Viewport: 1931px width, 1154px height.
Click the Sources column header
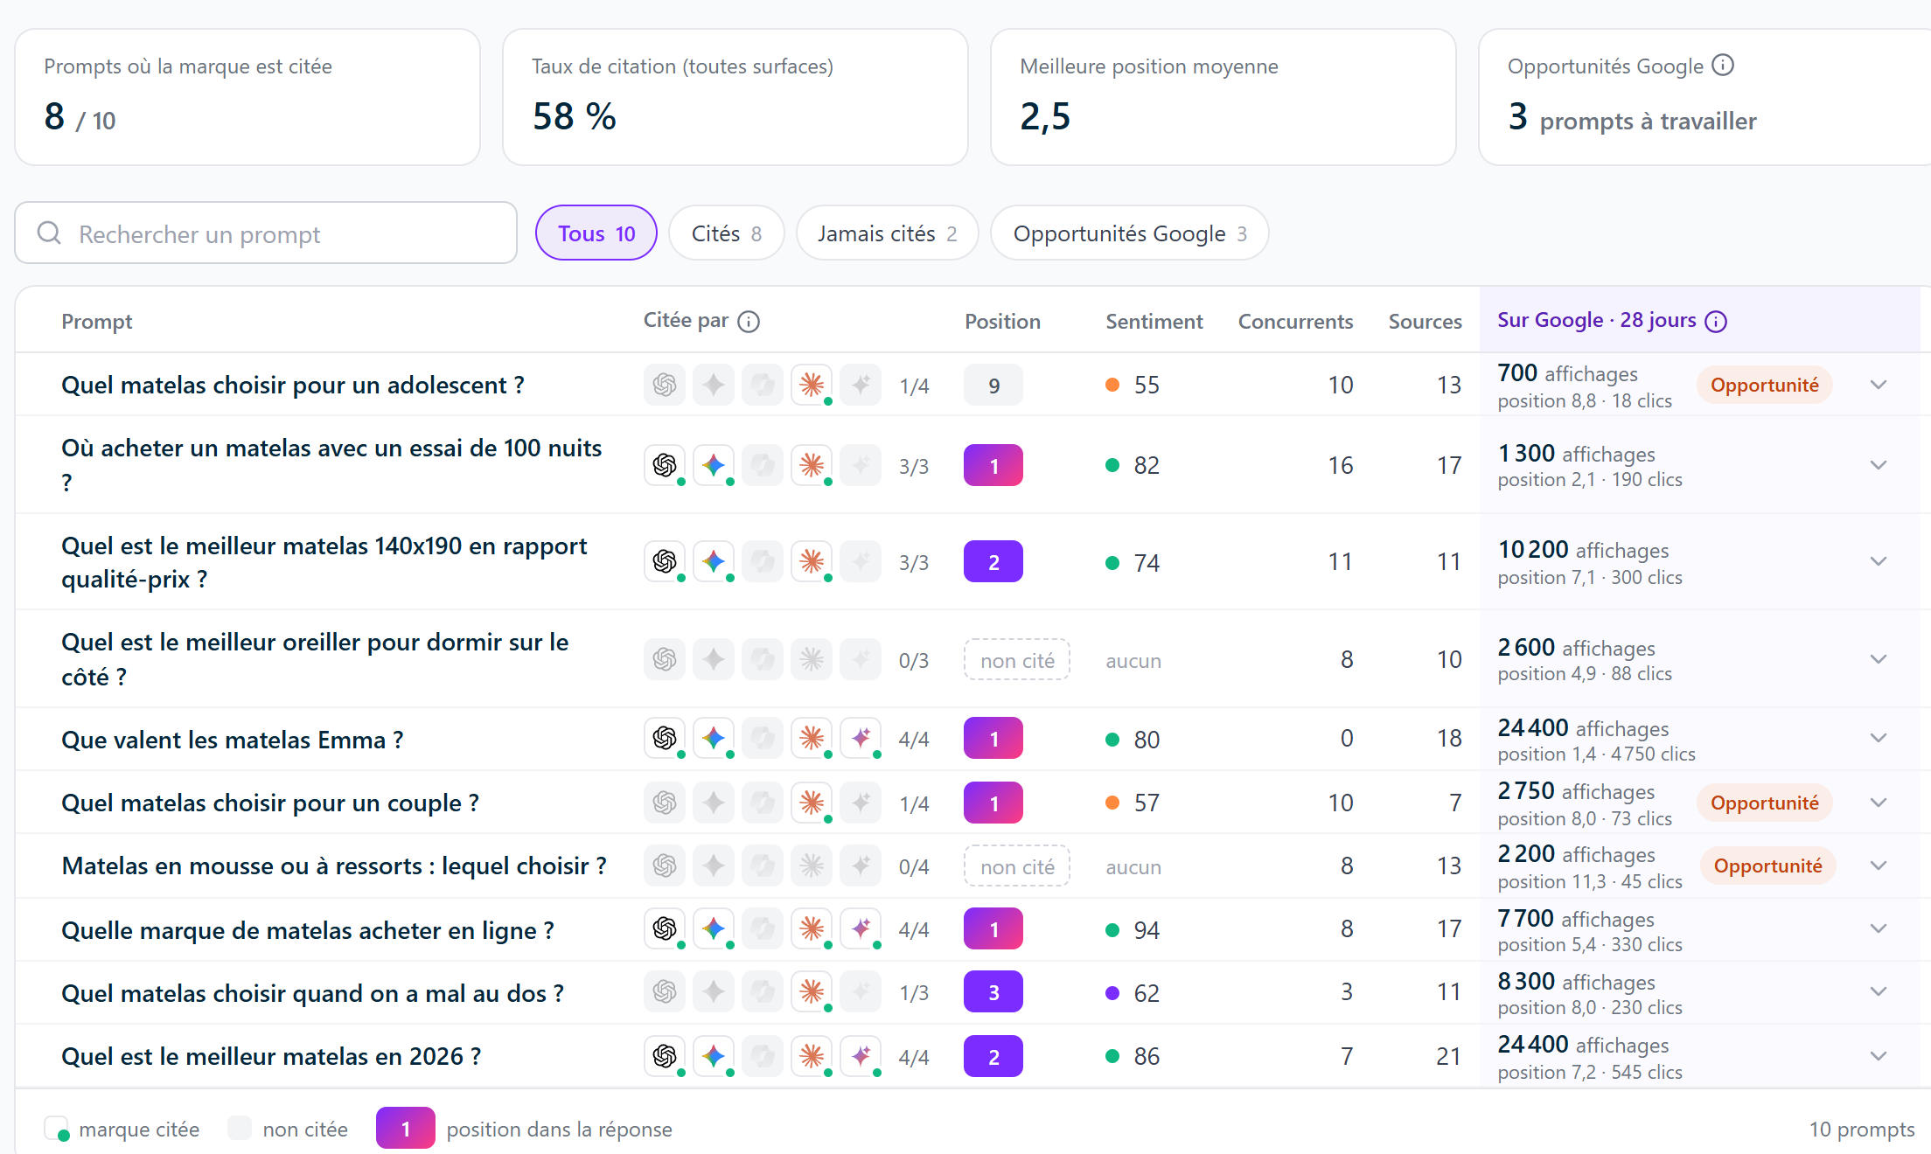pyautogui.click(x=1425, y=322)
